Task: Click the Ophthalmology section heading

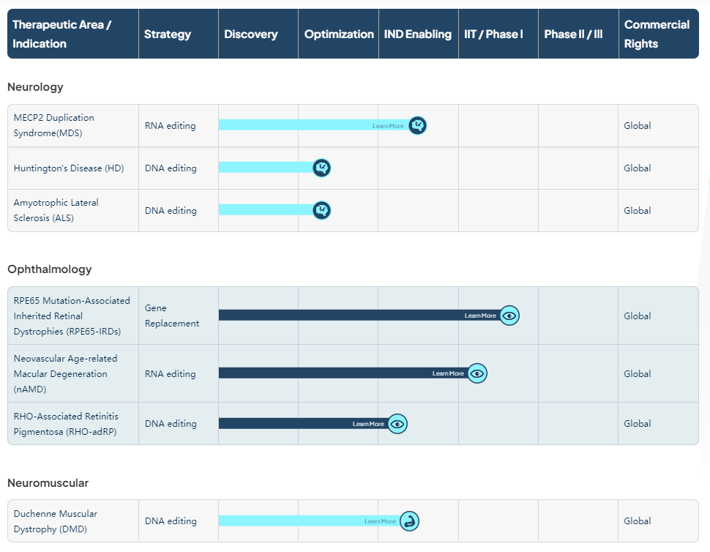Action: (x=50, y=269)
